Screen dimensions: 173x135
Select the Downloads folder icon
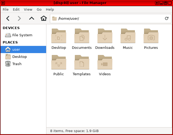[x=105, y=36]
